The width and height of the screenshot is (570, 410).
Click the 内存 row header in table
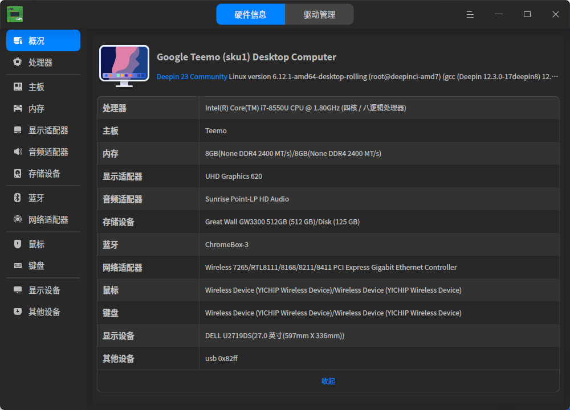[x=111, y=154]
